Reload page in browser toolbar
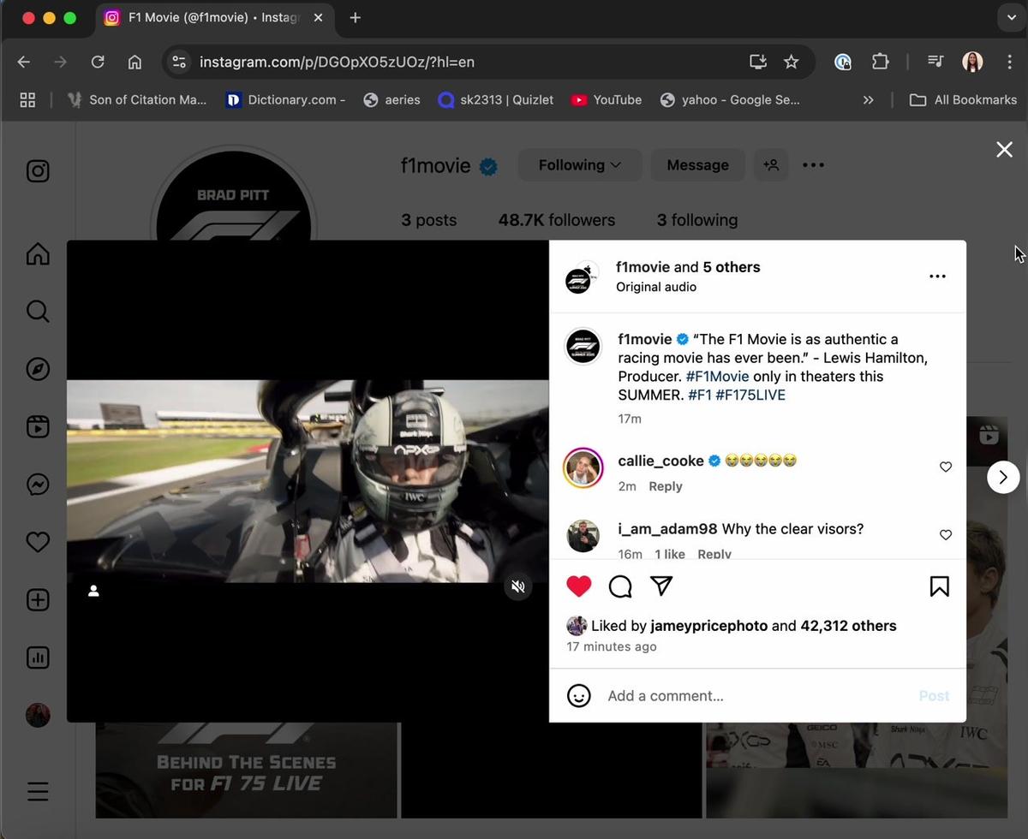This screenshot has height=839, width=1028. click(98, 62)
